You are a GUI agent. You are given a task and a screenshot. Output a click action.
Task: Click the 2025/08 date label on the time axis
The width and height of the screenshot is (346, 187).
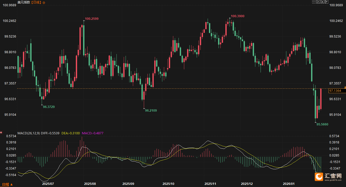90,184
